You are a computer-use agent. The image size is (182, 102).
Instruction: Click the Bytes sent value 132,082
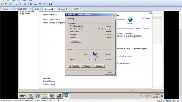coord(88,59)
